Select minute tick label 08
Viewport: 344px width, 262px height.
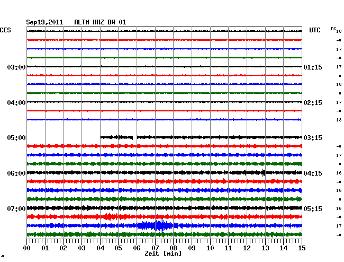[x=173, y=248]
